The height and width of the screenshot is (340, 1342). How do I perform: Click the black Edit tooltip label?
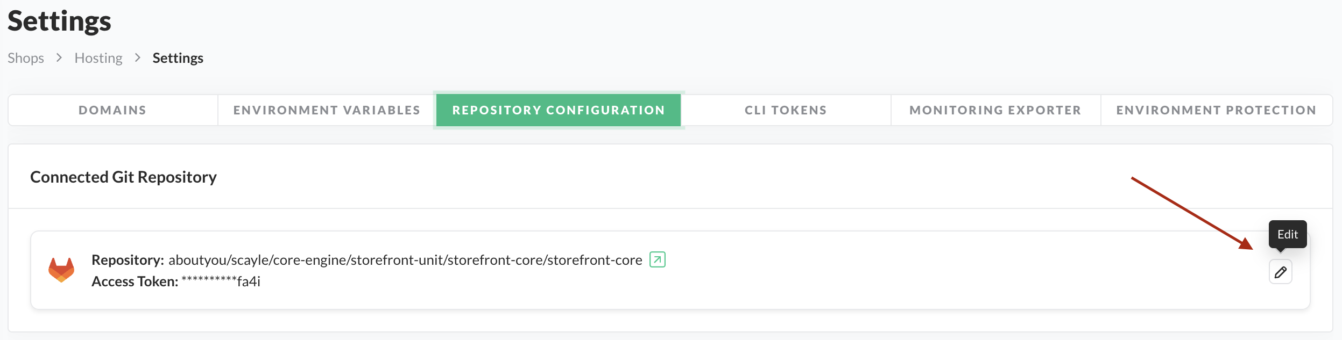click(x=1287, y=234)
